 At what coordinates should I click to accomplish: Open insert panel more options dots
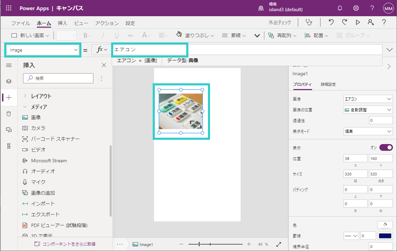(x=102, y=78)
